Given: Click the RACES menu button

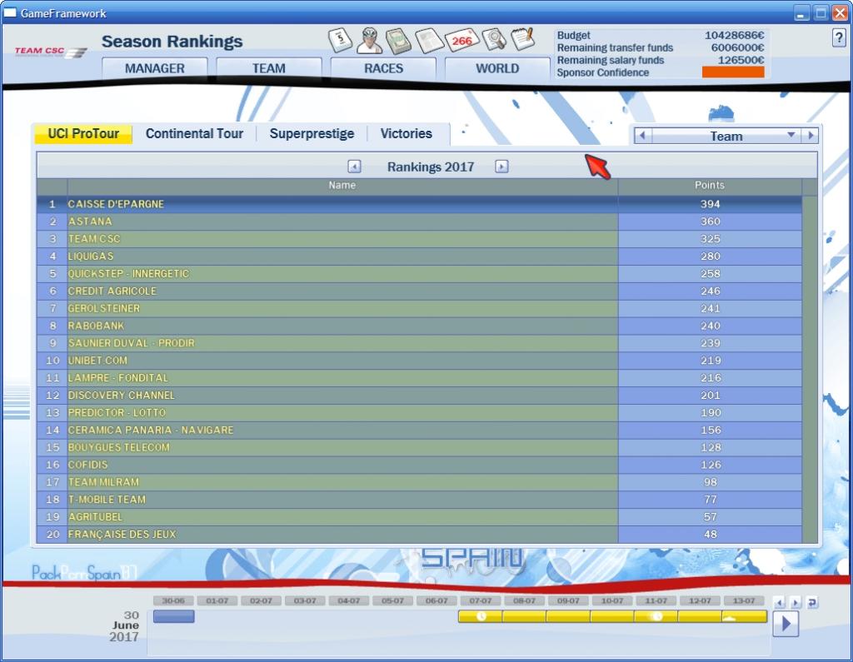Looking at the screenshot, I should (x=383, y=68).
